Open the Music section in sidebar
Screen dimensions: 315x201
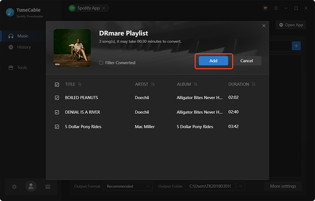point(23,36)
